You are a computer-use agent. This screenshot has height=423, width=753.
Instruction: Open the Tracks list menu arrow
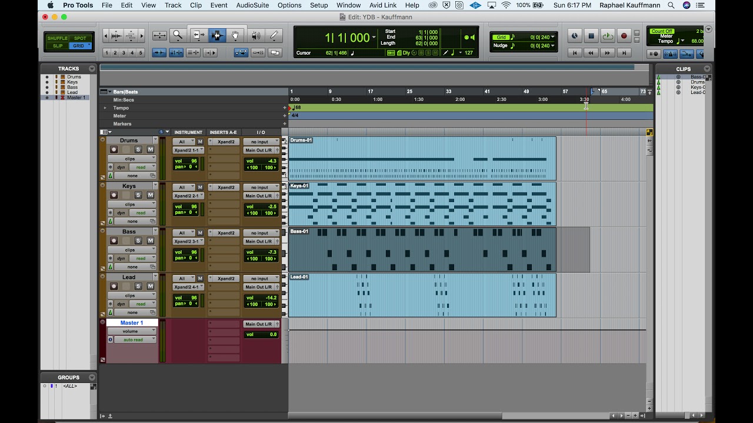pyautogui.click(x=92, y=69)
